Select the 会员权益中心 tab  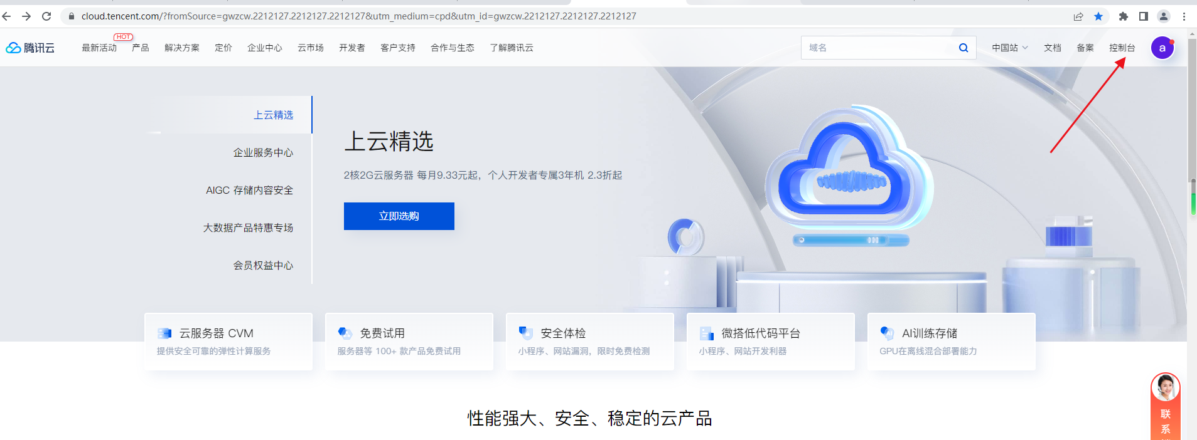264,265
